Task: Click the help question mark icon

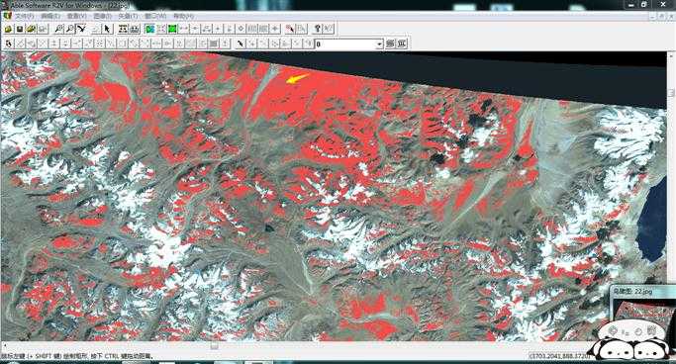Action: [x=318, y=29]
